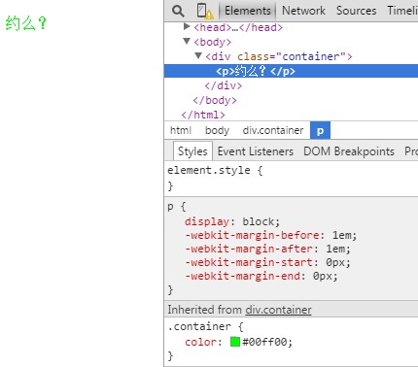
Task: Open the Network tab
Action: coord(303,11)
